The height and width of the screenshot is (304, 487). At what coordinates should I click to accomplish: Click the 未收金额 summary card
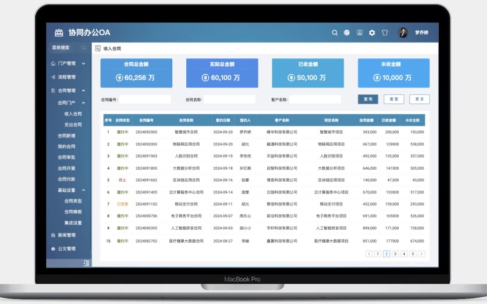click(x=394, y=73)
